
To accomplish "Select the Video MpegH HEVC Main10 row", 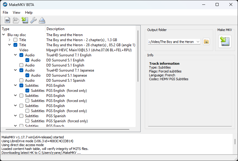I will tap(68, 50).
